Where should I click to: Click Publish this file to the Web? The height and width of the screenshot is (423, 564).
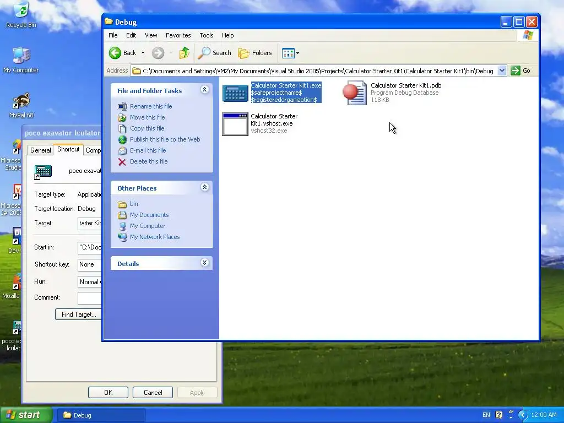165,139
